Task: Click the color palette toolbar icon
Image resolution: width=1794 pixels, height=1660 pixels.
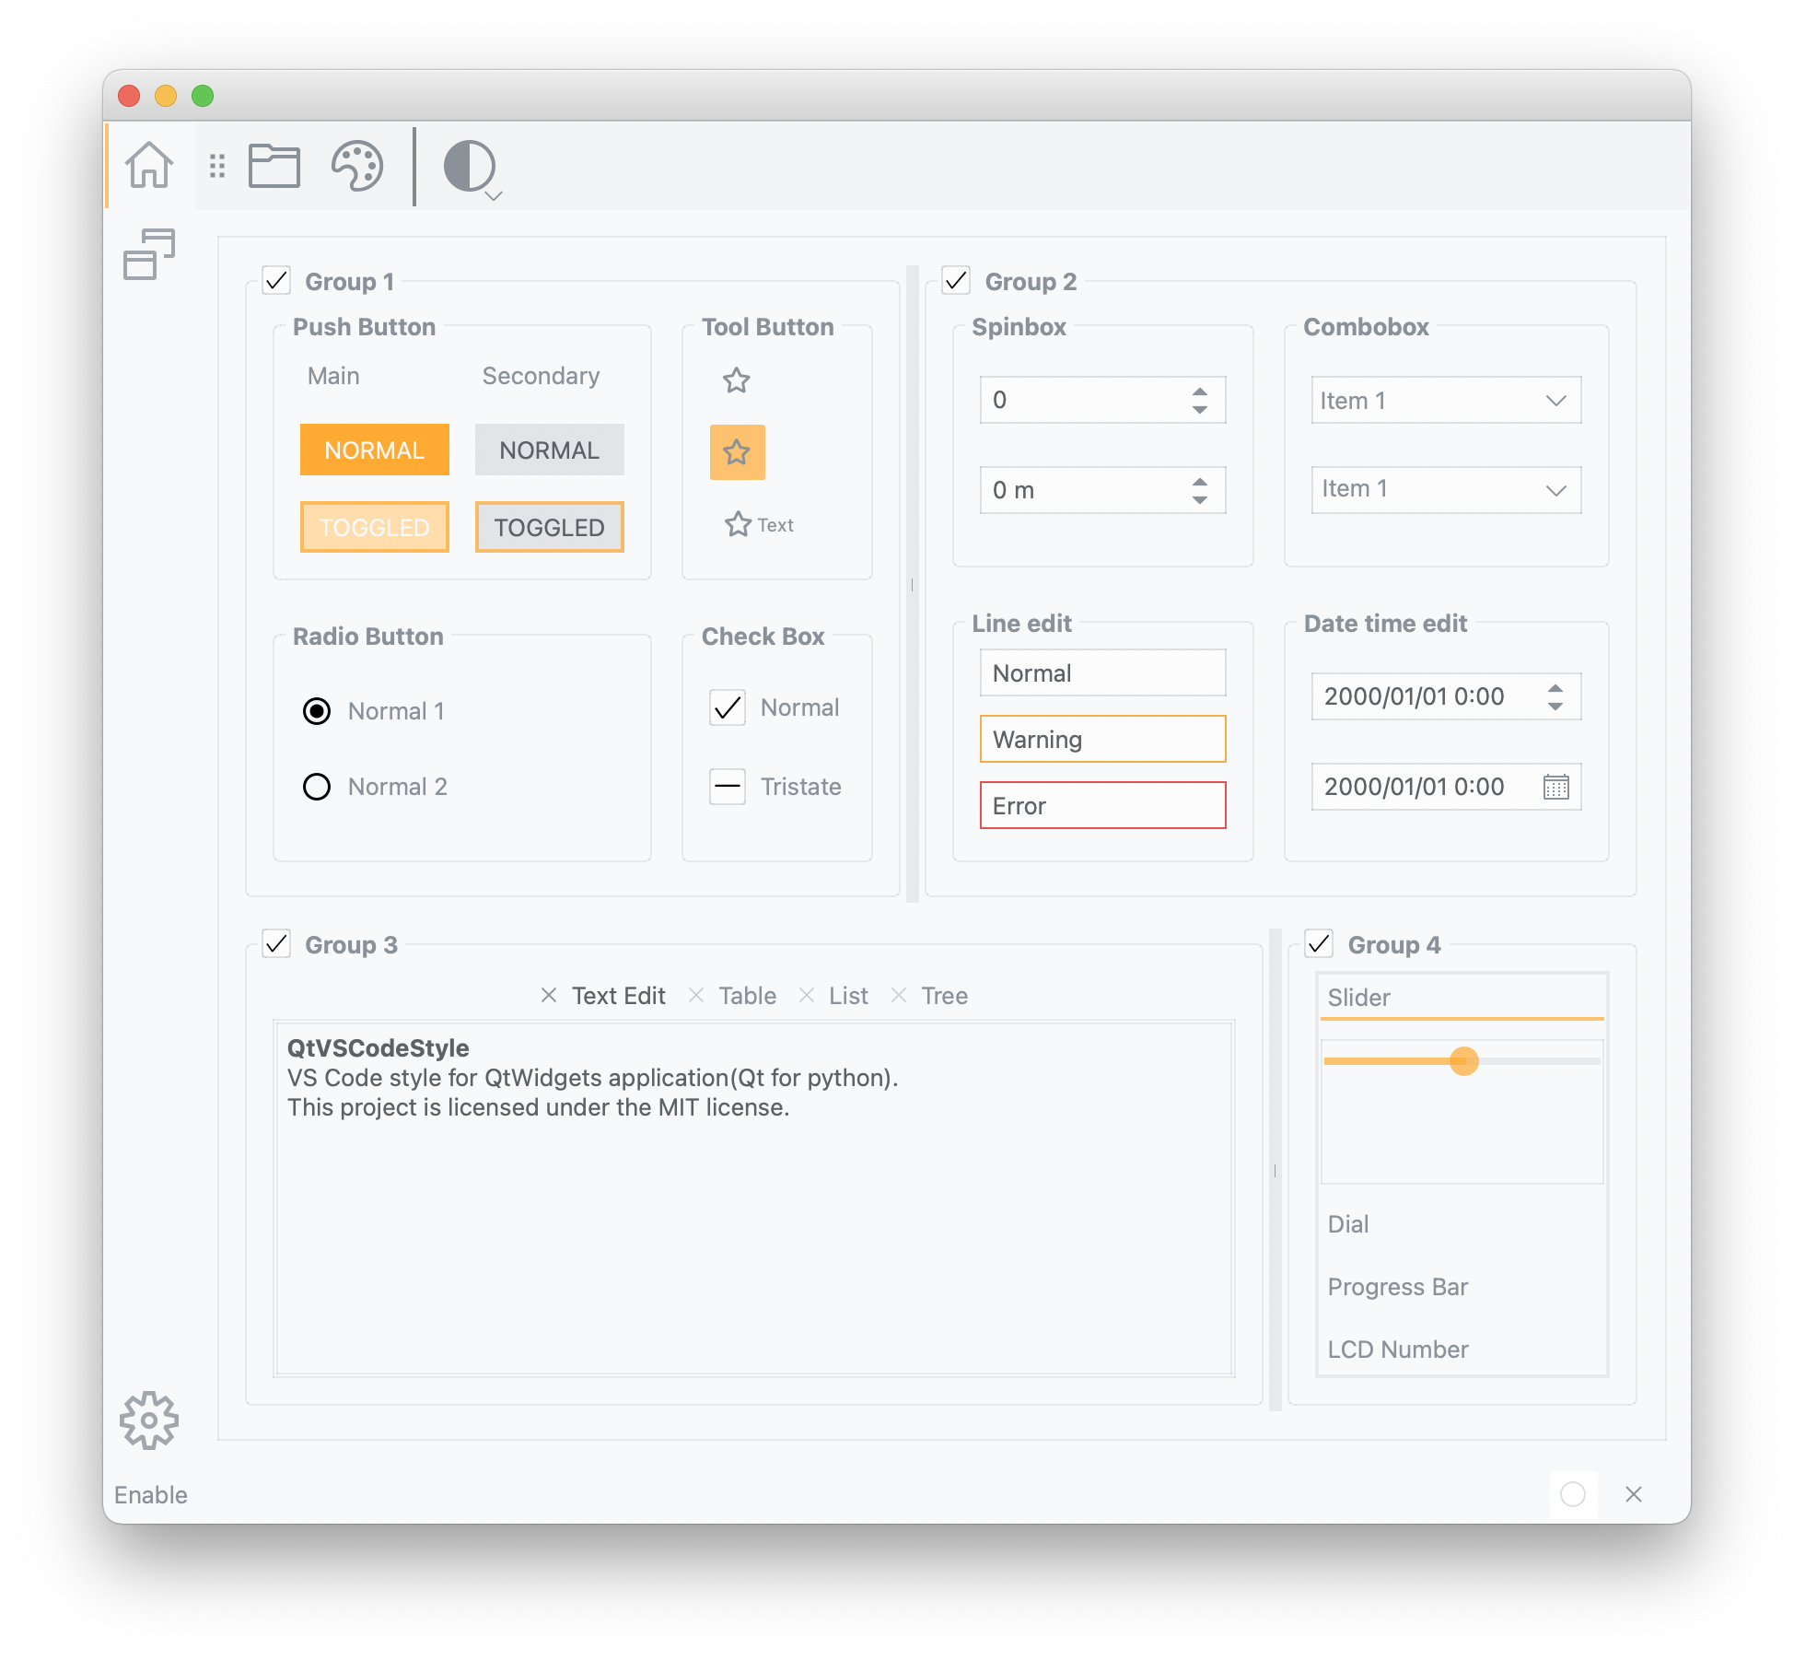Action: (357, 166)
